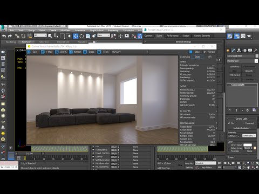This screenshot has height=194, width=259.
Task: Open the Workspace Default dropdown
Action: (54, 26)
